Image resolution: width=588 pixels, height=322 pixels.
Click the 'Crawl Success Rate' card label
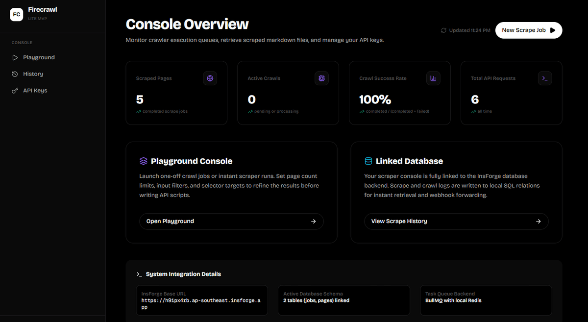click(x=383, y=78)
